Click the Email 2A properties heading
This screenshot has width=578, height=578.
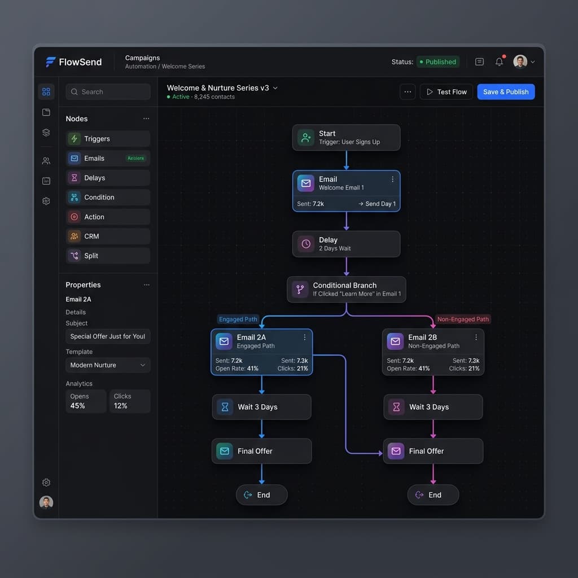click(78, 299)
